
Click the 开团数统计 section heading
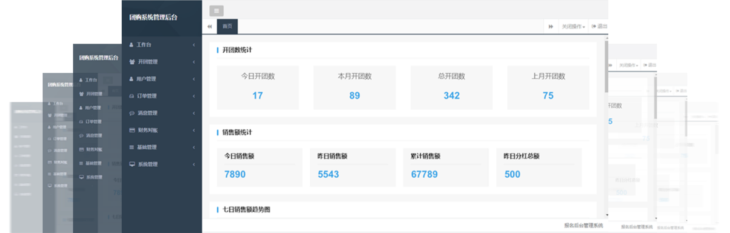coord(237,50)
